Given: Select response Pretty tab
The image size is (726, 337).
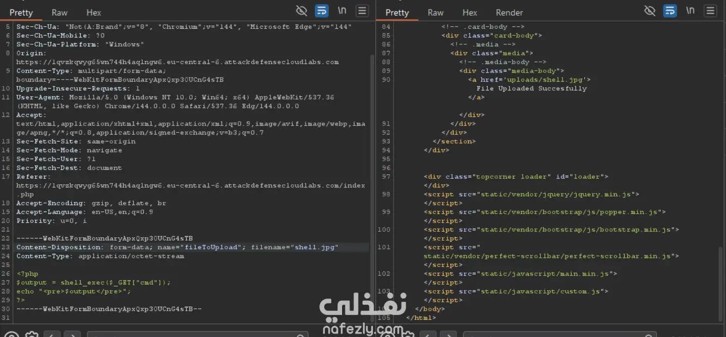Looking at the screenshot, I should [x=397, y=13].
